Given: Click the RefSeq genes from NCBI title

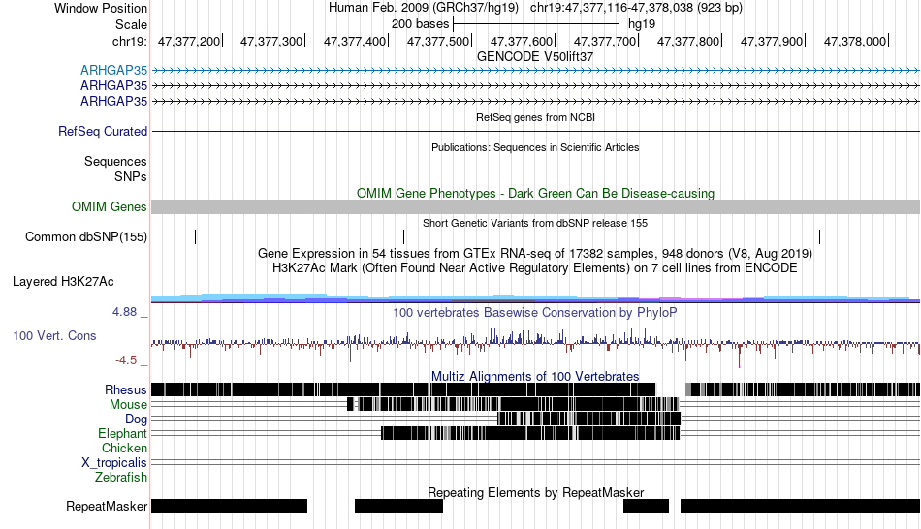Looking at the screenshot, I should pos(536,117).
